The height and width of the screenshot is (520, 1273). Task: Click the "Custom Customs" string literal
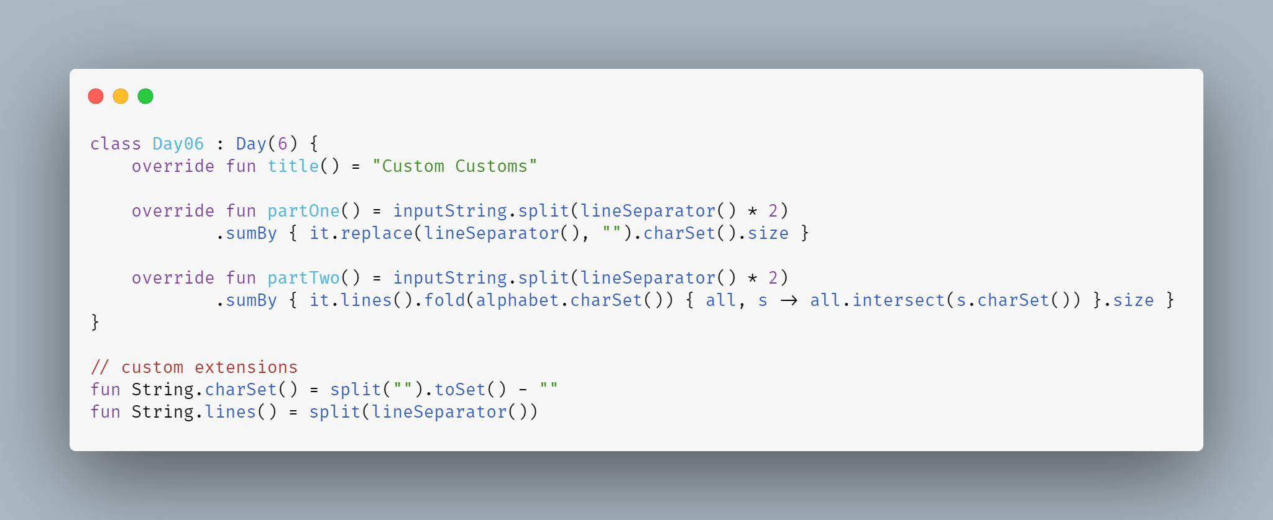point(454,166)
